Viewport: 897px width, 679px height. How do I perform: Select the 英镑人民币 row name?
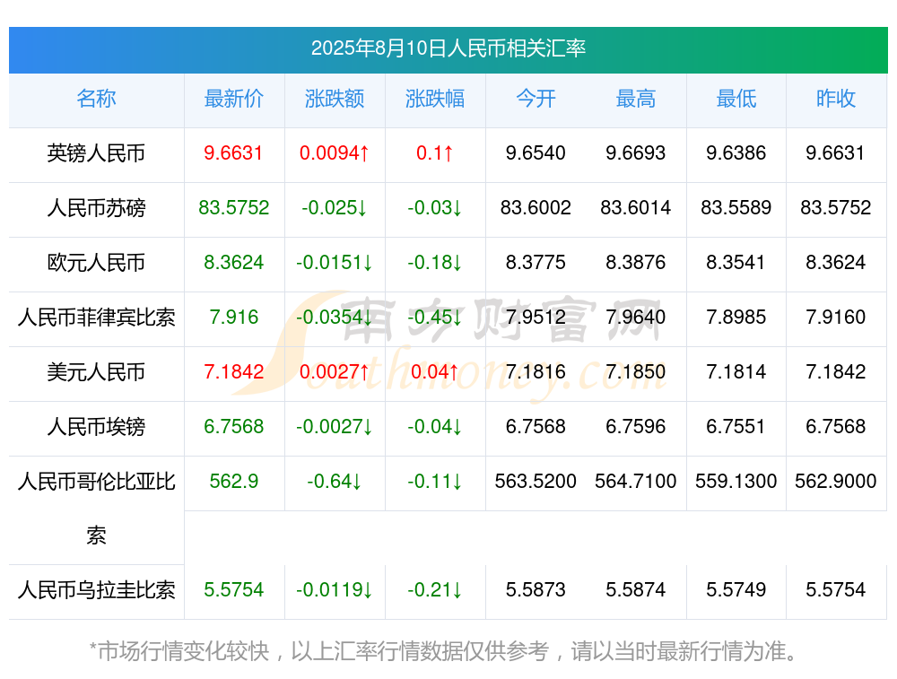point(96,153)
